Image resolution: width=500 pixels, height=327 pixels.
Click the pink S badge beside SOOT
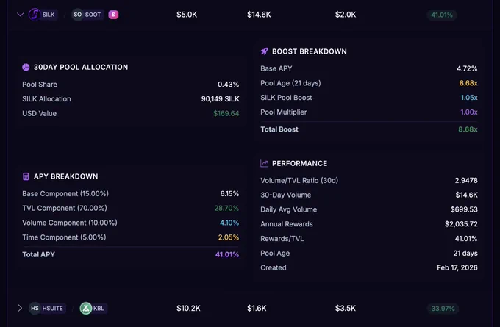[113, 15]
